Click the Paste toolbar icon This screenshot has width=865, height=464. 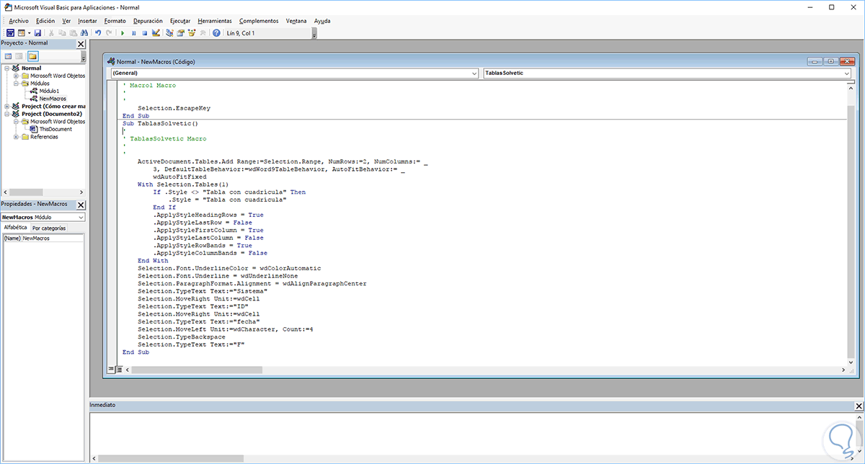click(73, 33)
